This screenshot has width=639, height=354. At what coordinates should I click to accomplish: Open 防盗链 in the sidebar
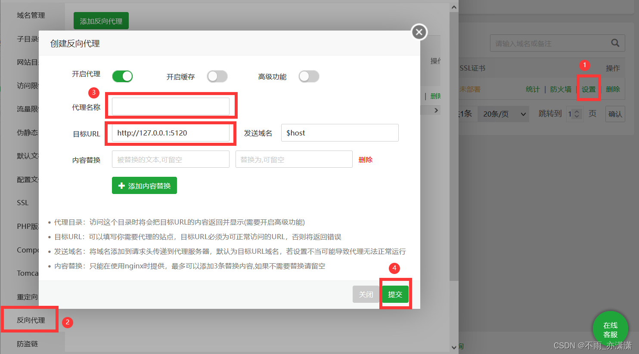(x=28, y=344)
